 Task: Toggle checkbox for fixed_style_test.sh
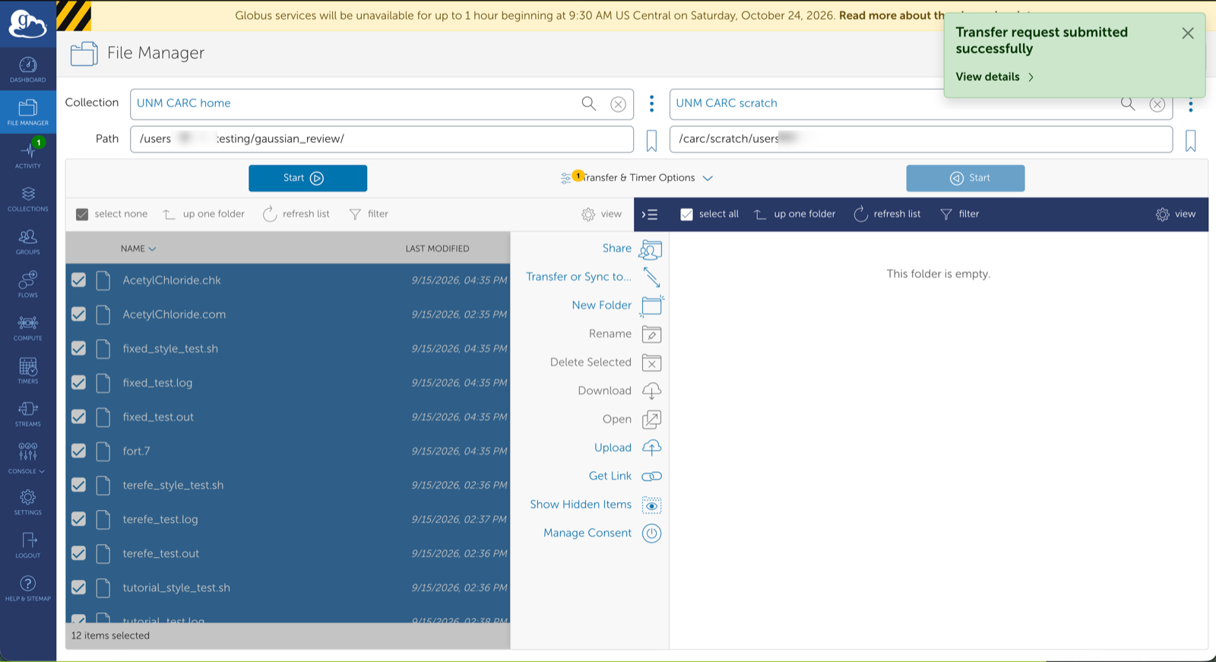(x=78, y=348)
